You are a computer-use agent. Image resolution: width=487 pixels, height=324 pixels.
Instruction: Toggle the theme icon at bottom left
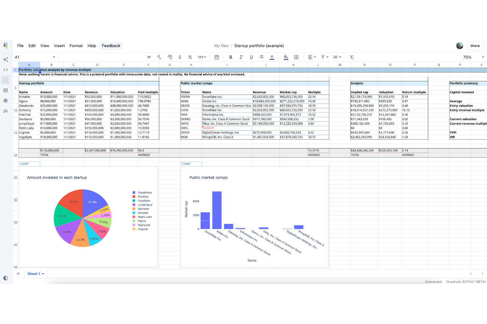6,278
